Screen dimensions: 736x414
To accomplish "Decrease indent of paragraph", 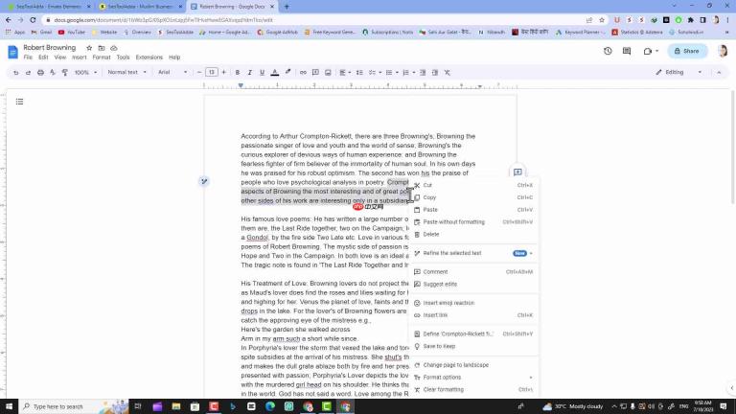I will (423, 72).
